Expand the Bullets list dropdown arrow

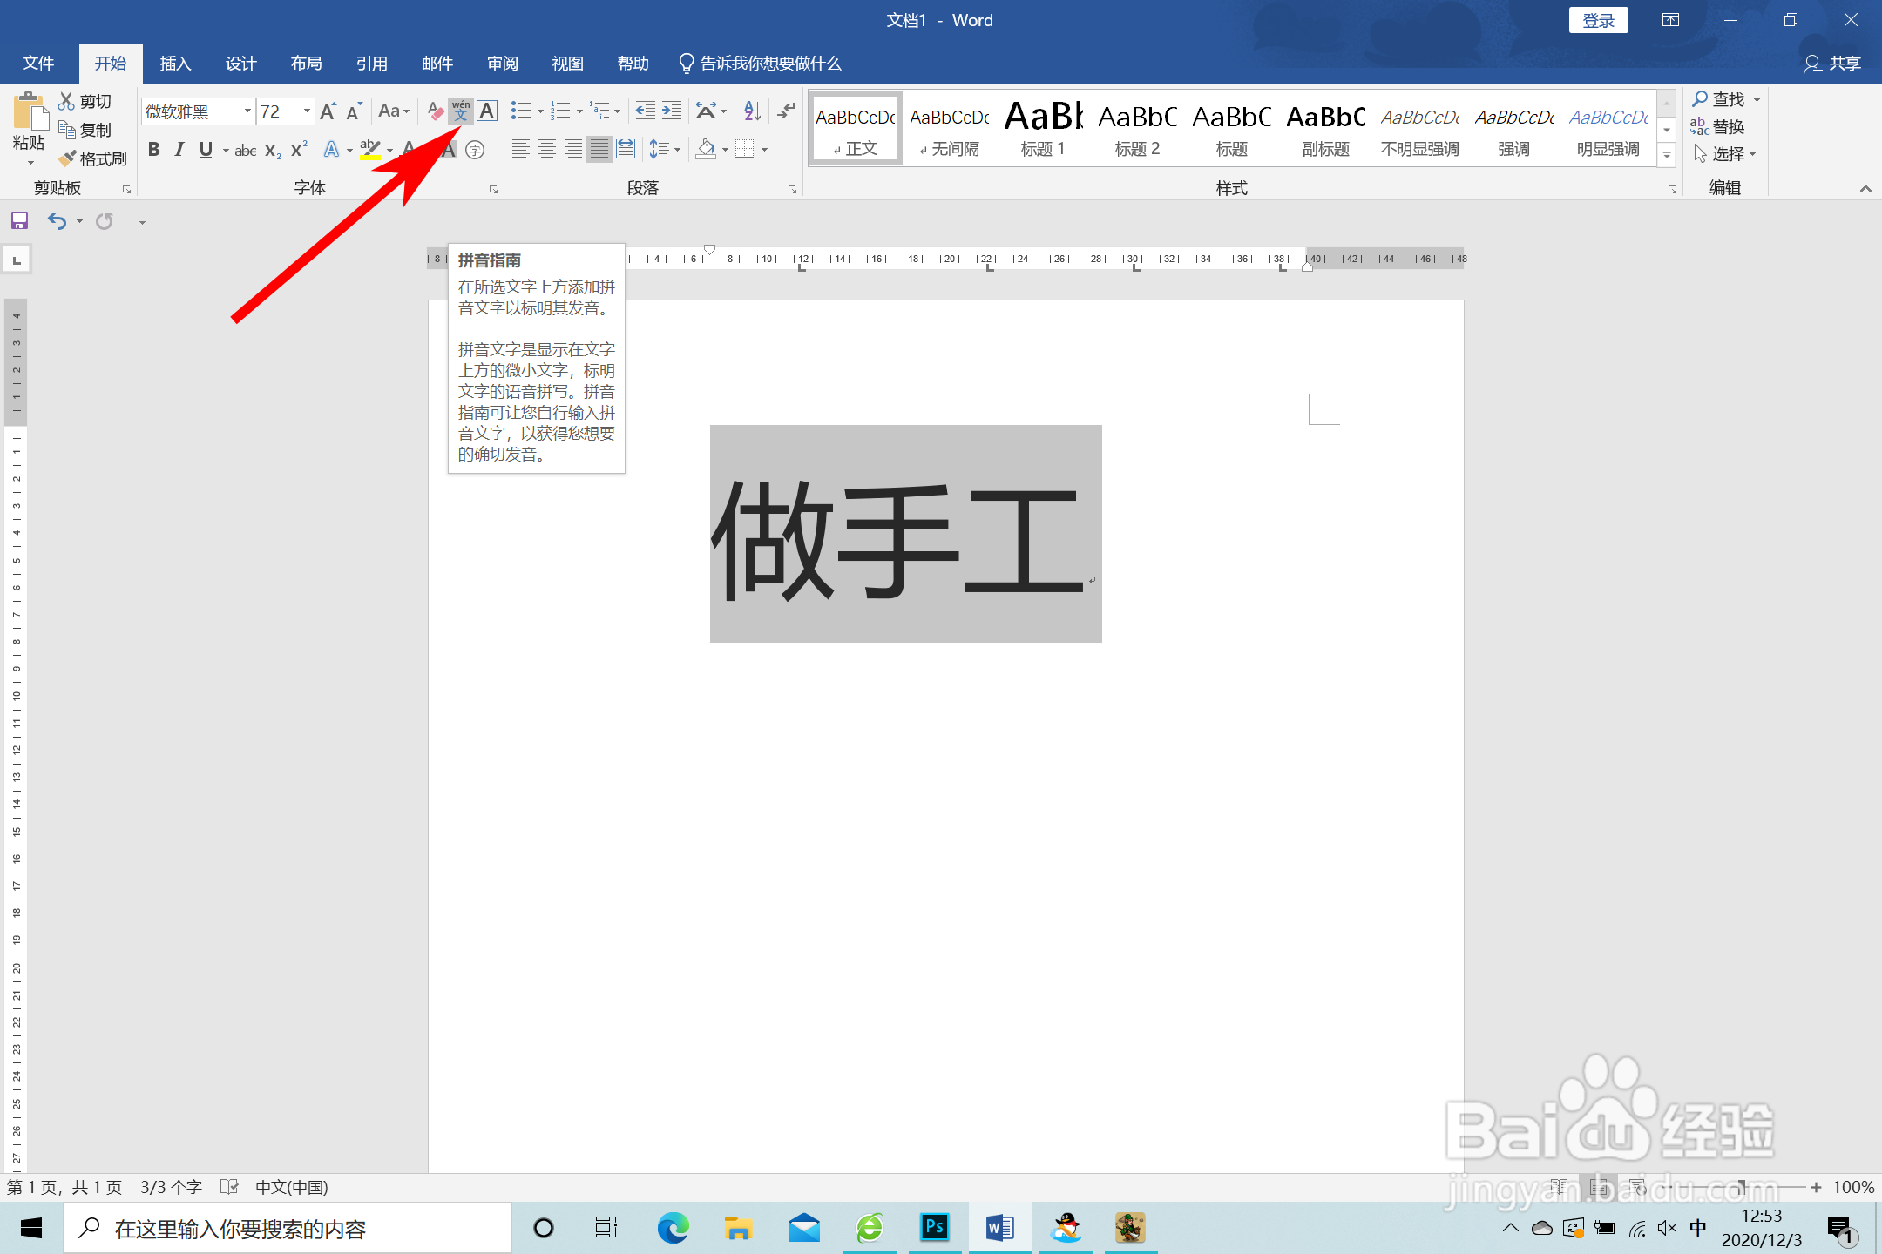[540, 111]
